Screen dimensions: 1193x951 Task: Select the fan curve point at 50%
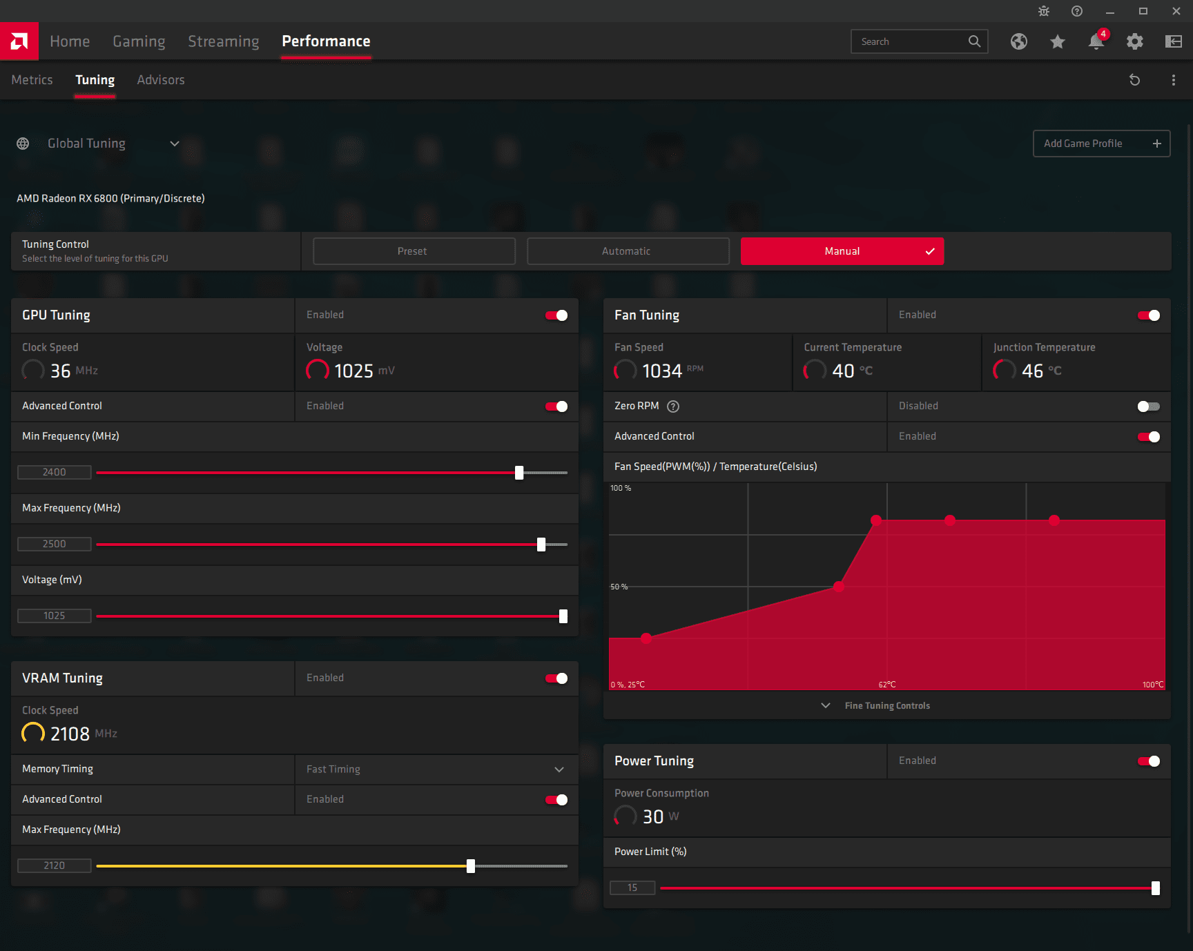point(839,587)
